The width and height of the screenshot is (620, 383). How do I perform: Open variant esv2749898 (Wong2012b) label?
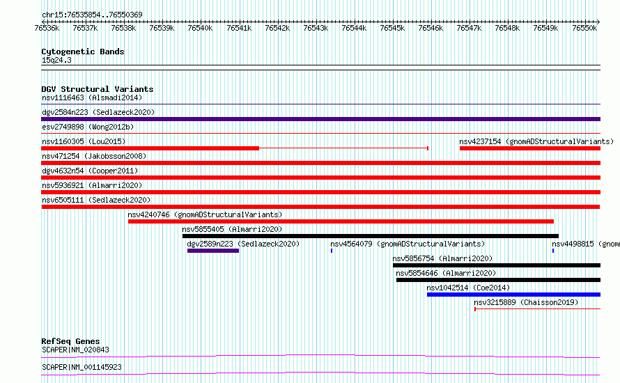pyautogui.click(x=88, y=127)
